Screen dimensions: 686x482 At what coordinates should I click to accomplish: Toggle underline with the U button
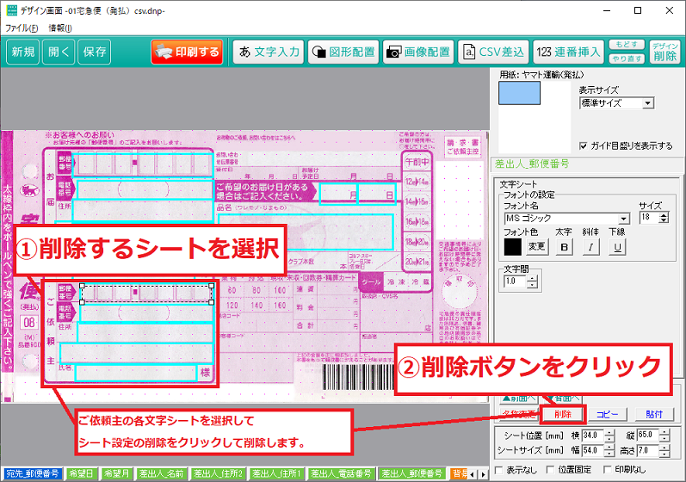[617, 247]
